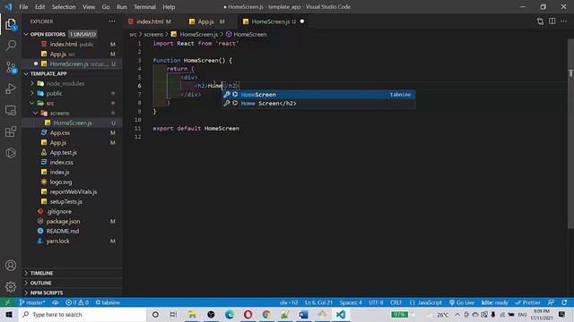
Task: Open .gitignore in file tree
Action: coord(58,211)
